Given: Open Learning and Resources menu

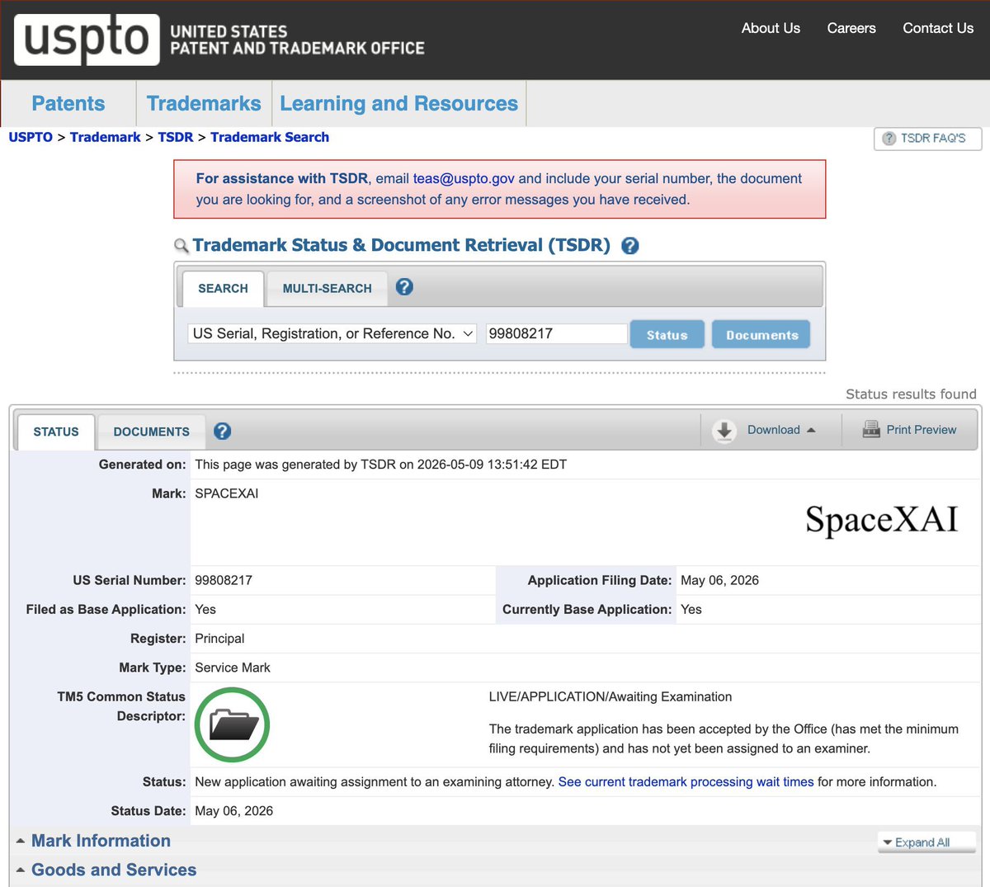Looking at the screenshot, I should click(x=399, y=103).
